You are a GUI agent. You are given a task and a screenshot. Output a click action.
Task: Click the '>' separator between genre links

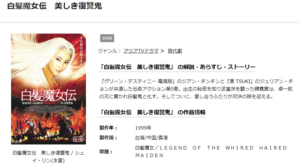pos(162,51)
